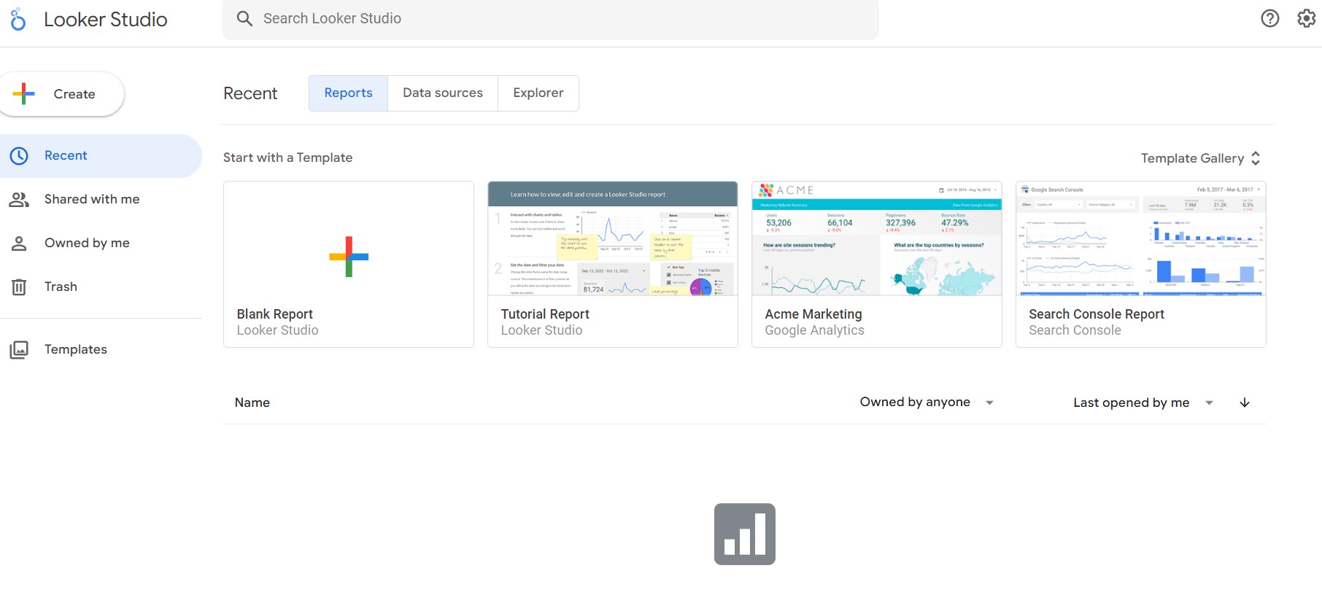Screen dimensions: 1322x603
Task: Switch to the Explorer tab
Action: click(538, 93)
